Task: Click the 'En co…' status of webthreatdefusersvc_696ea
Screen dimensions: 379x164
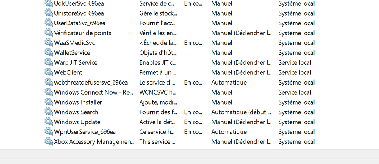Action: click(193, 82)
